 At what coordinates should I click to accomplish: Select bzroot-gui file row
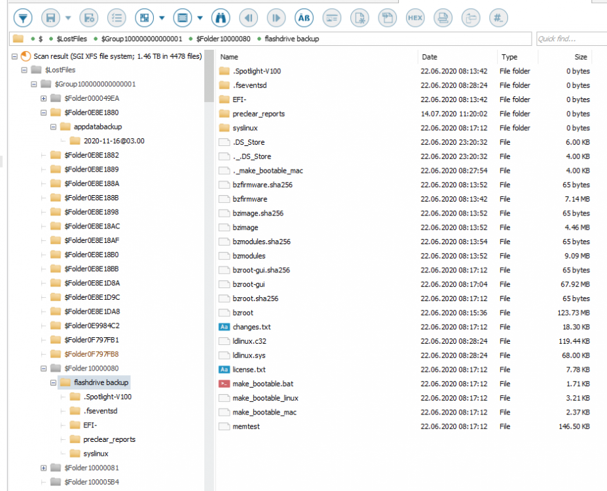(405, 284)
